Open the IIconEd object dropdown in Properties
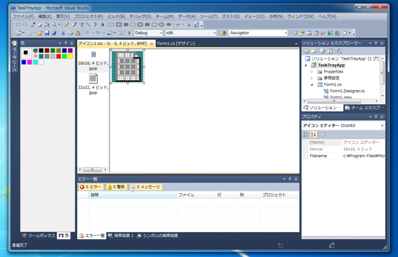The height and width of the screenshot is (257, 398). pyautogui.click(x=382, y=126)
